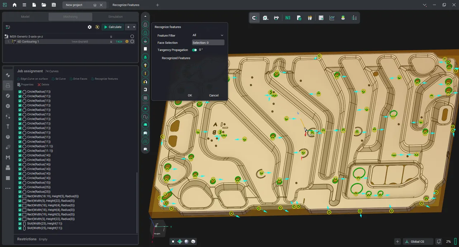459x247 pixels.
Task: Toggle the 6D Contouring 1 enable circle
Action: pos(132,42)
